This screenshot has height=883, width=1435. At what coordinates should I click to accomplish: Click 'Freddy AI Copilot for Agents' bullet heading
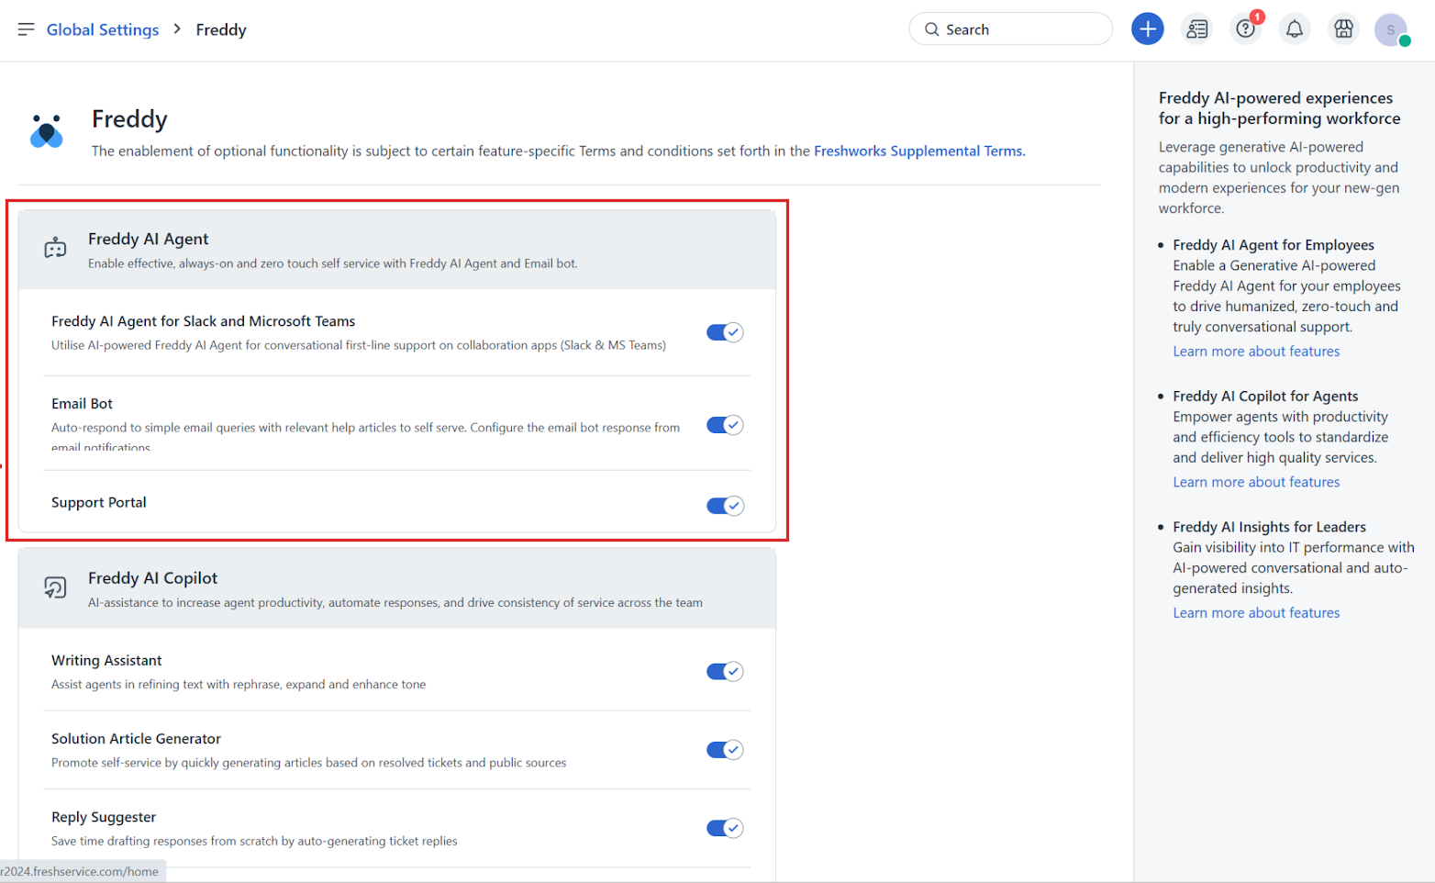(1265, 397)
